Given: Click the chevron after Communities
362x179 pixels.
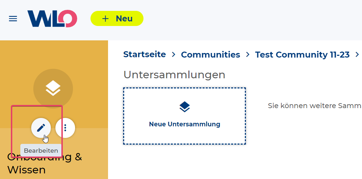Looking at the screenshot, I should click(248, 55).
